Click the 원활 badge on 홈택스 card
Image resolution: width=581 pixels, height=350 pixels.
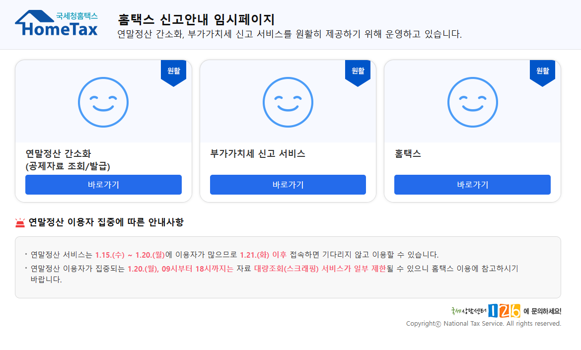(x=542, y=71)
